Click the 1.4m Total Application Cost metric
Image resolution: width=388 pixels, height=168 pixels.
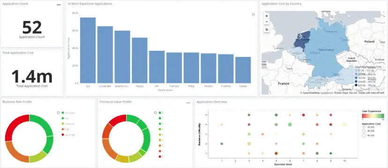tap(32, 77)
